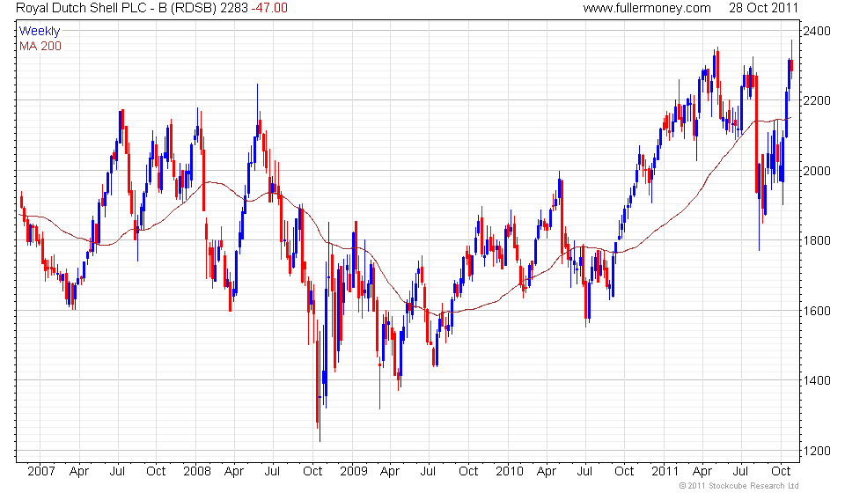Click the 1400 price axis label
This screenshot has width=845, height=493.
(x=817, y=380)
